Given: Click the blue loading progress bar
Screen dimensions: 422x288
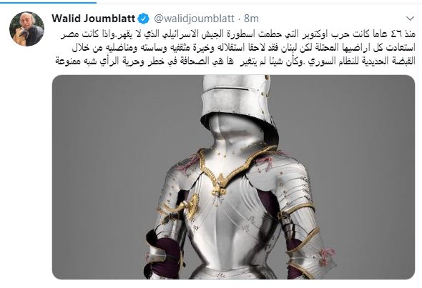Looking at the screenshot, I should pyautogui.click(x=48, y=2).
